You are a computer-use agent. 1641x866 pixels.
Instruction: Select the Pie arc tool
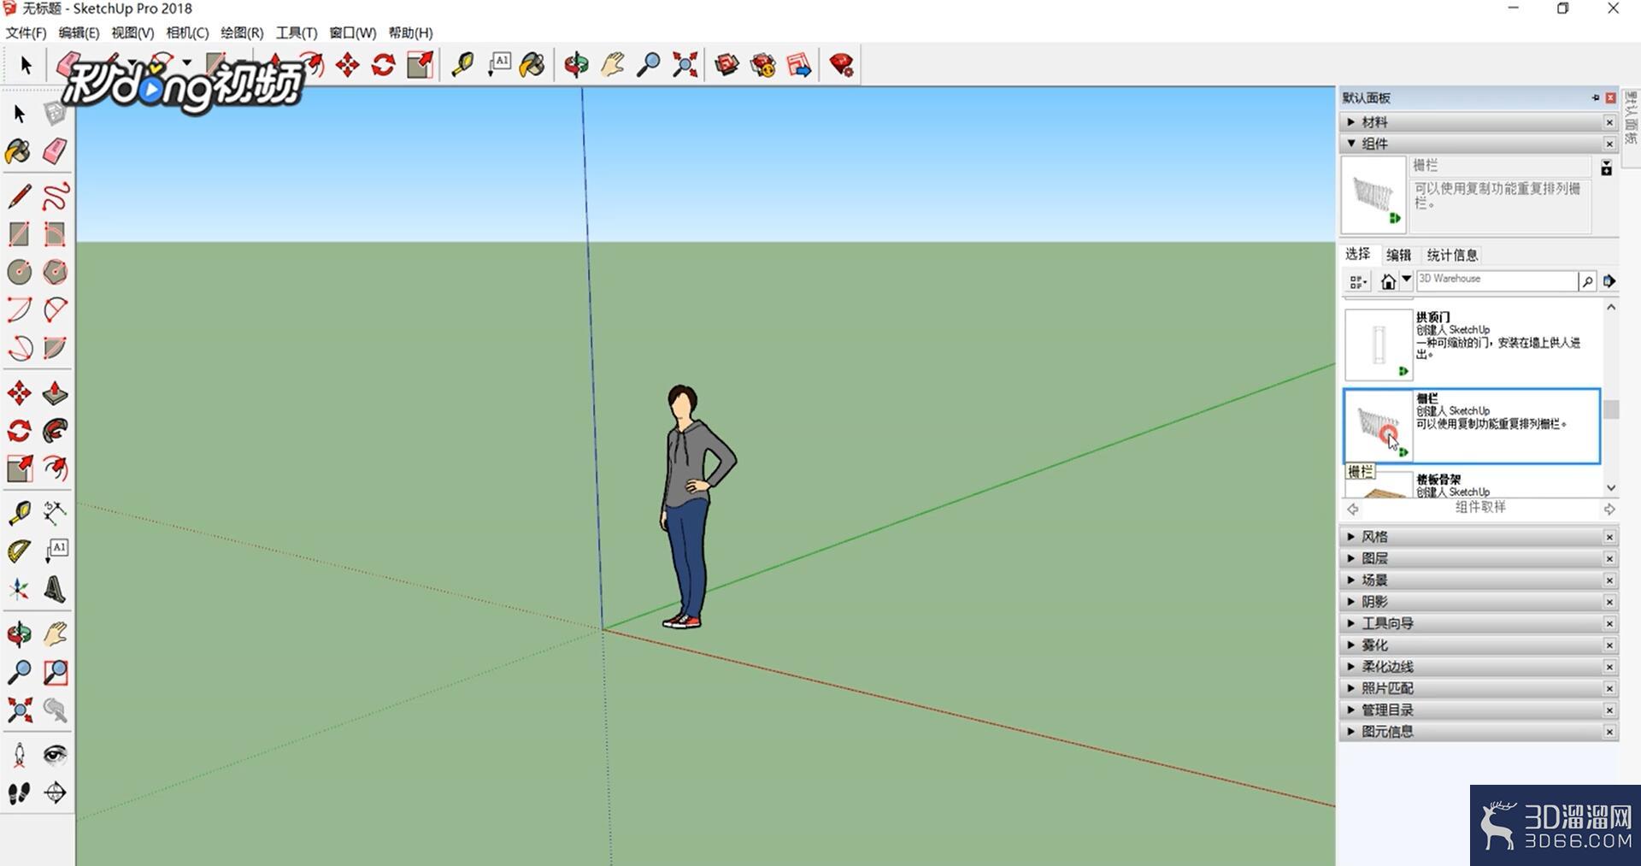point(55,348)
